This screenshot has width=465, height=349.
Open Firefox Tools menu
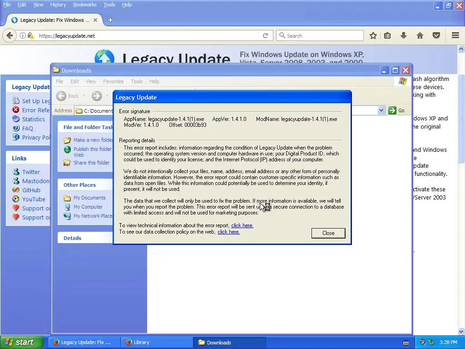pos(109,5)
